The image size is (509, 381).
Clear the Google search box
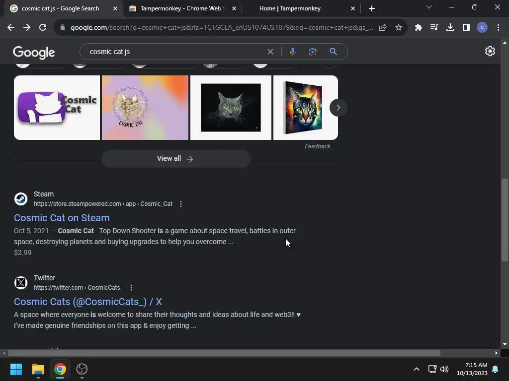pyautogui.click(x=270, y=52)
